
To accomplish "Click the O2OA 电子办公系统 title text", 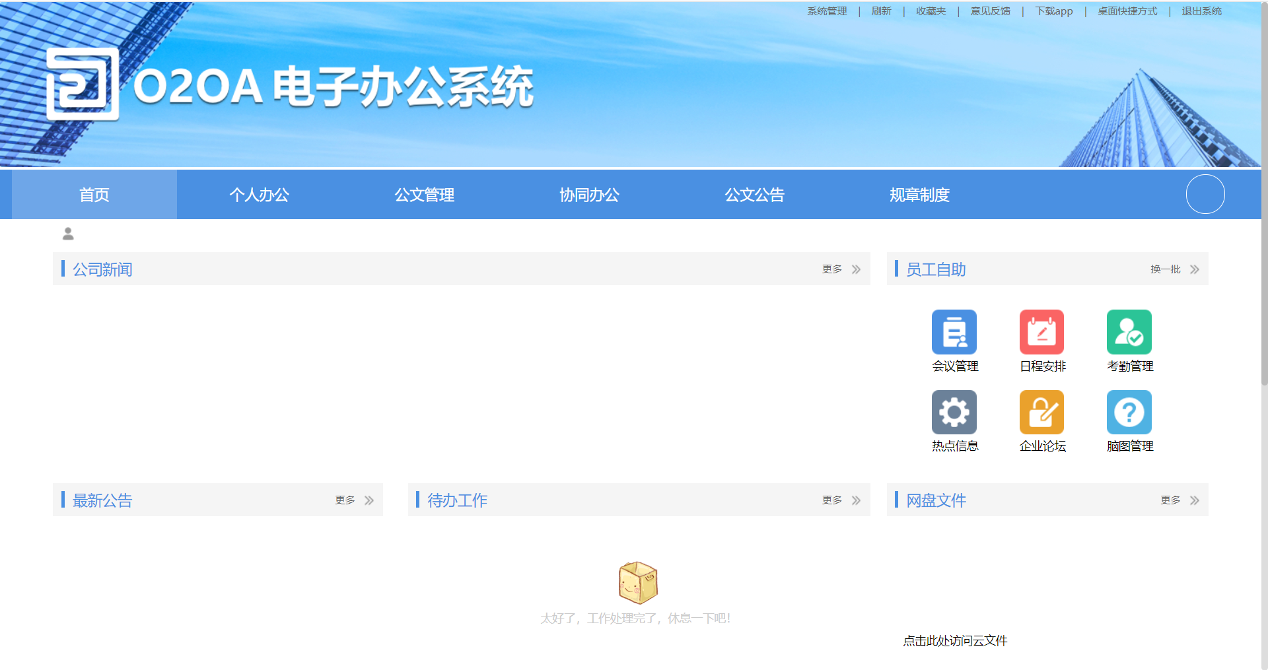I will 334,86.
